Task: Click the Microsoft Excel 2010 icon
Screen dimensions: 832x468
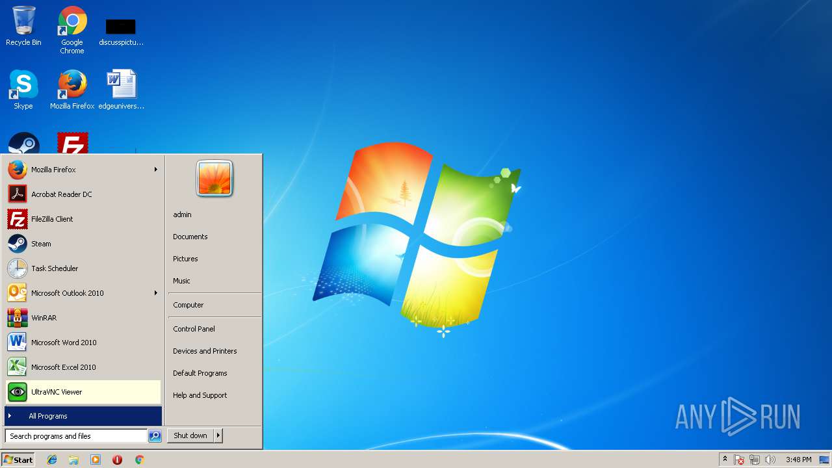Action: (x=18, y=367)
